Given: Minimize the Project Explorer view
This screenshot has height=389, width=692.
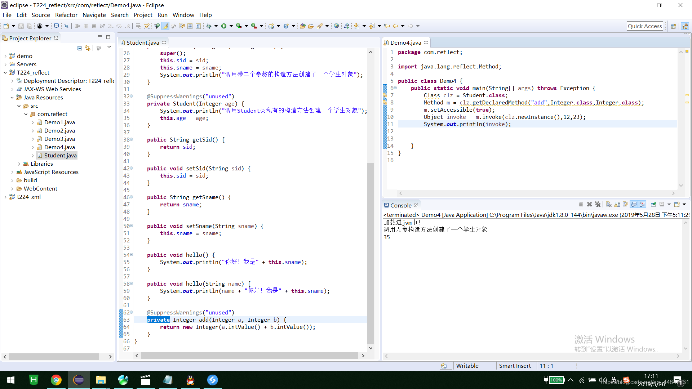Looking at the screenshot, I should tap(100, 37).
